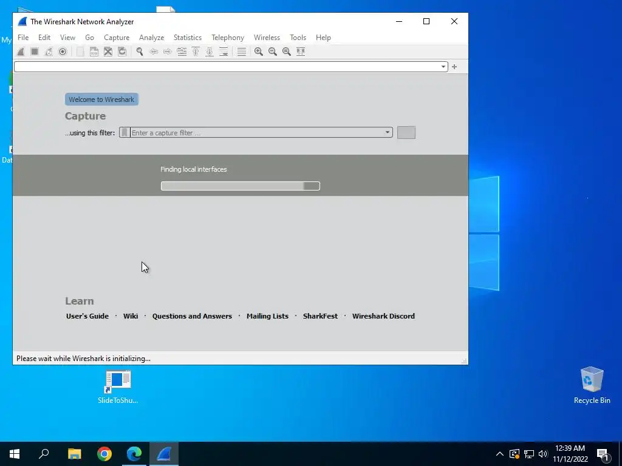Click the network tray icon
Viewport: 622px width, 466px height.
tap(529, 454)
